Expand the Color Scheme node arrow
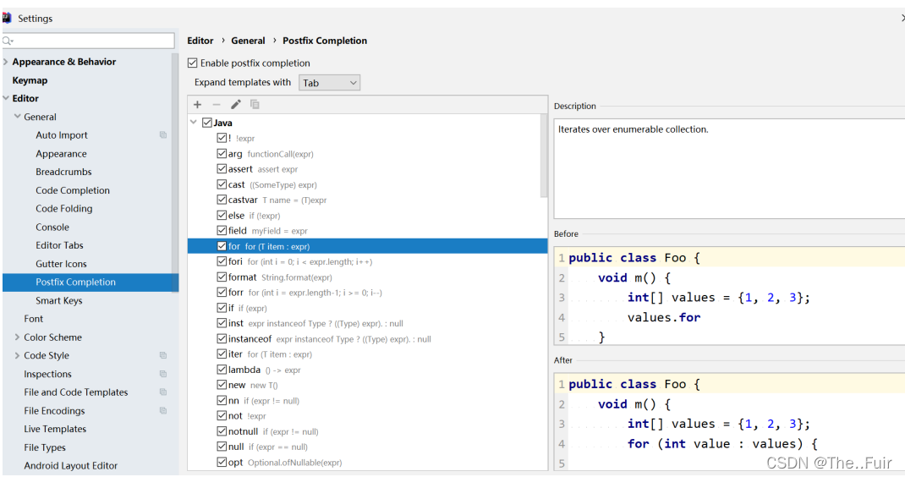Image resolution: width=905 pixels, height=477 pixels. (x=17, y=337)
